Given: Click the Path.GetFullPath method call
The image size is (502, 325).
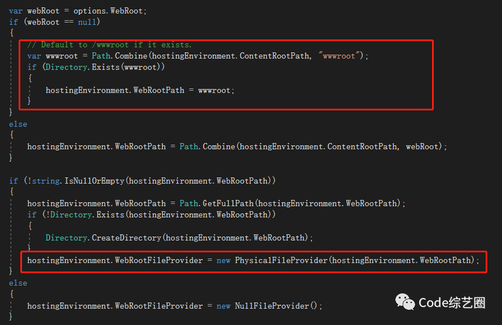Looking at the screenshot, I should point(217,203).
